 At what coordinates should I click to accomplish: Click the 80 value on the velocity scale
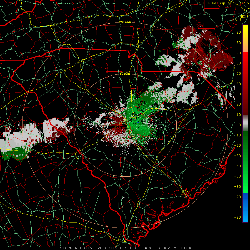[x=239, y=43]
